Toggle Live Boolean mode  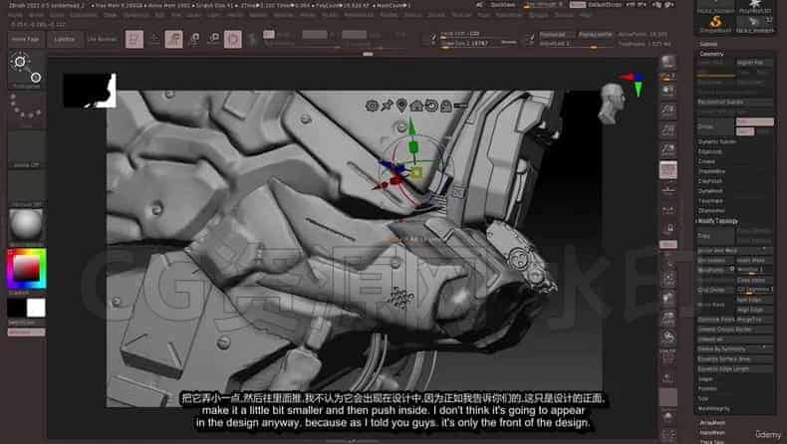coord(102,39)
